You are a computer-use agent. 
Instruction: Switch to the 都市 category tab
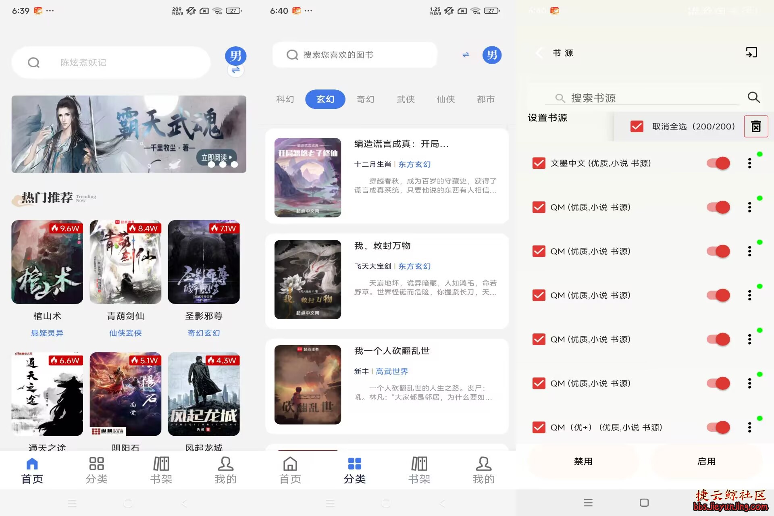click(486, 99)
